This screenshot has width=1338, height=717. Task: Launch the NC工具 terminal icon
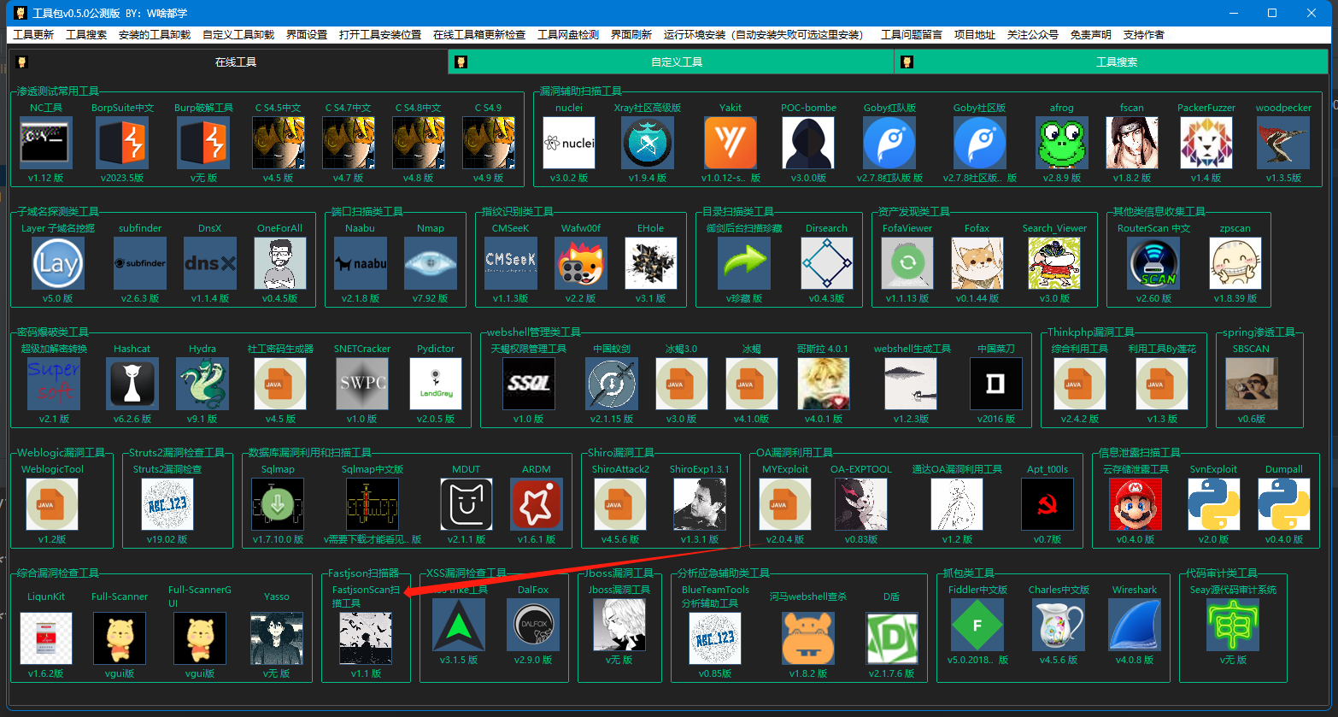(46, 143)
